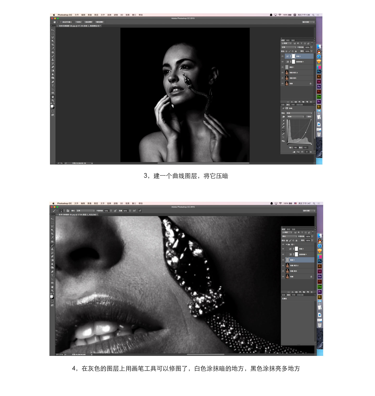Click the delete layer trash icon in upper Layers panel
This screenshot has height=396, width=375.
point(311,102)
